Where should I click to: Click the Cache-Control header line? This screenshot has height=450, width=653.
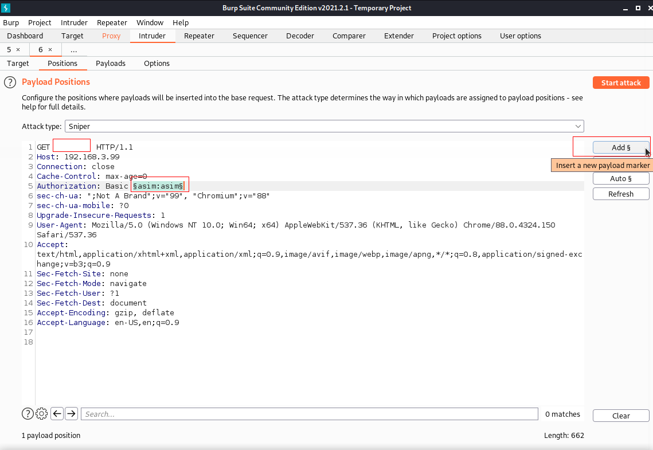pos(92,176)
